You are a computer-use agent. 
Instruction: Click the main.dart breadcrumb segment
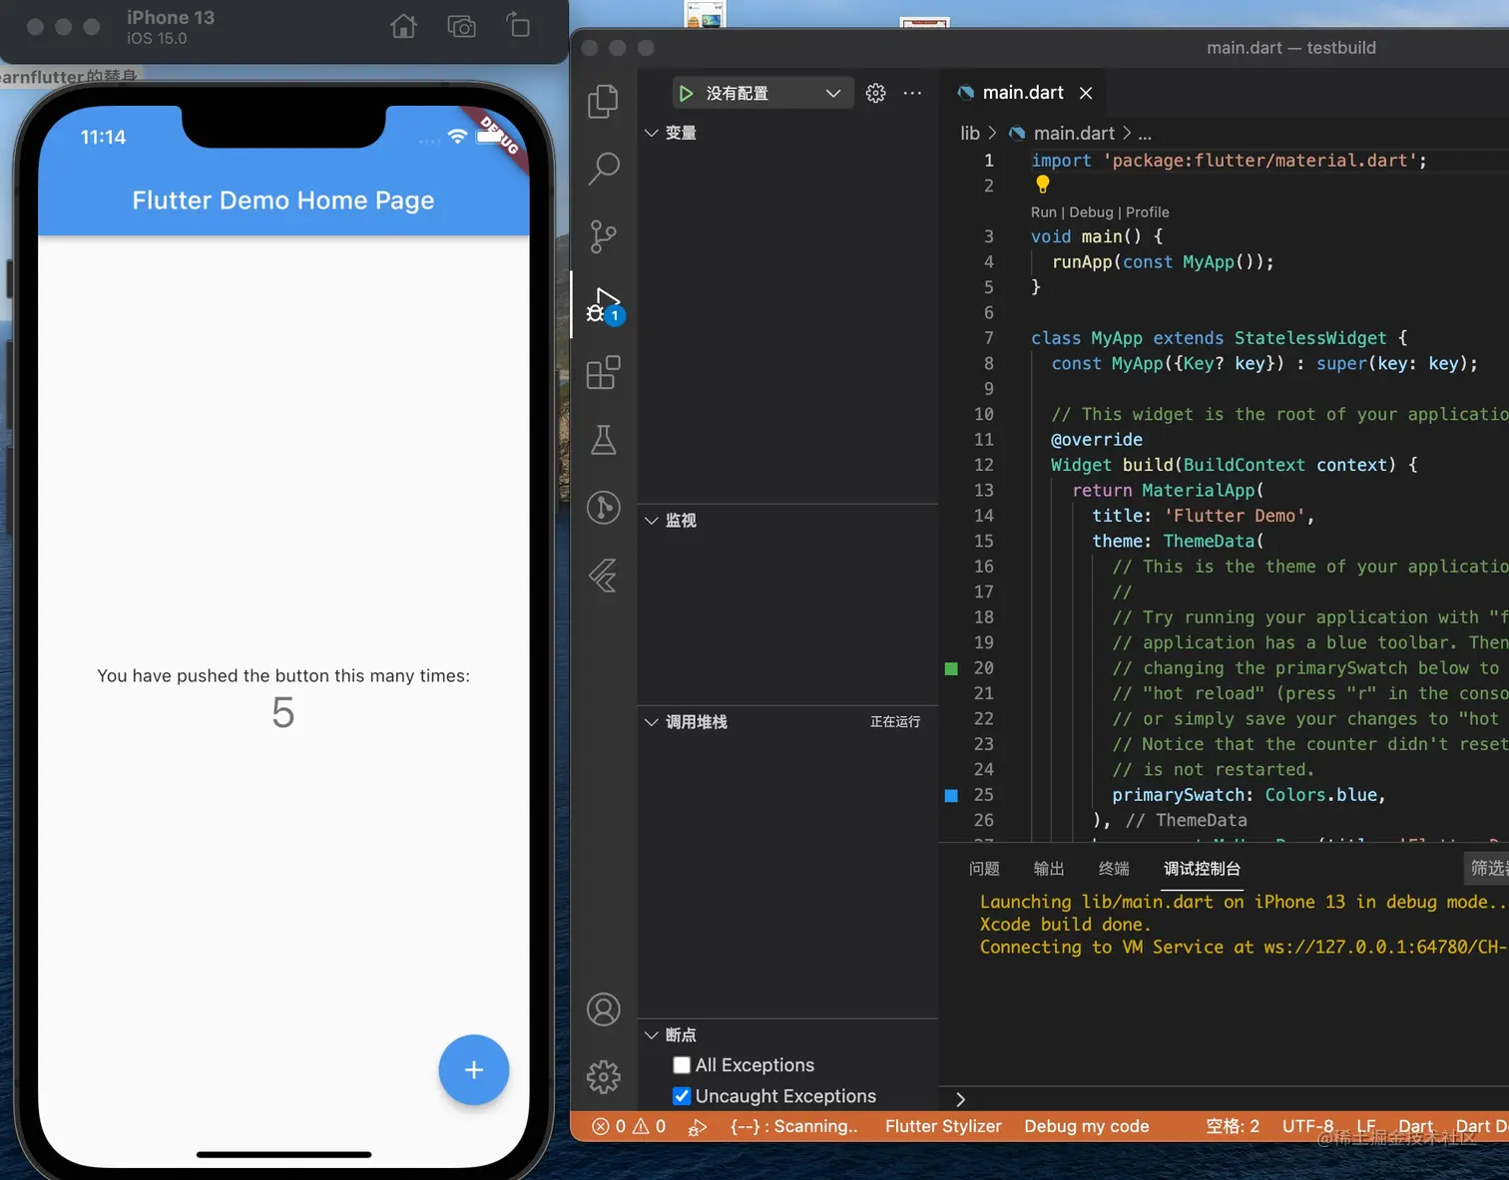coord(1074,134)
